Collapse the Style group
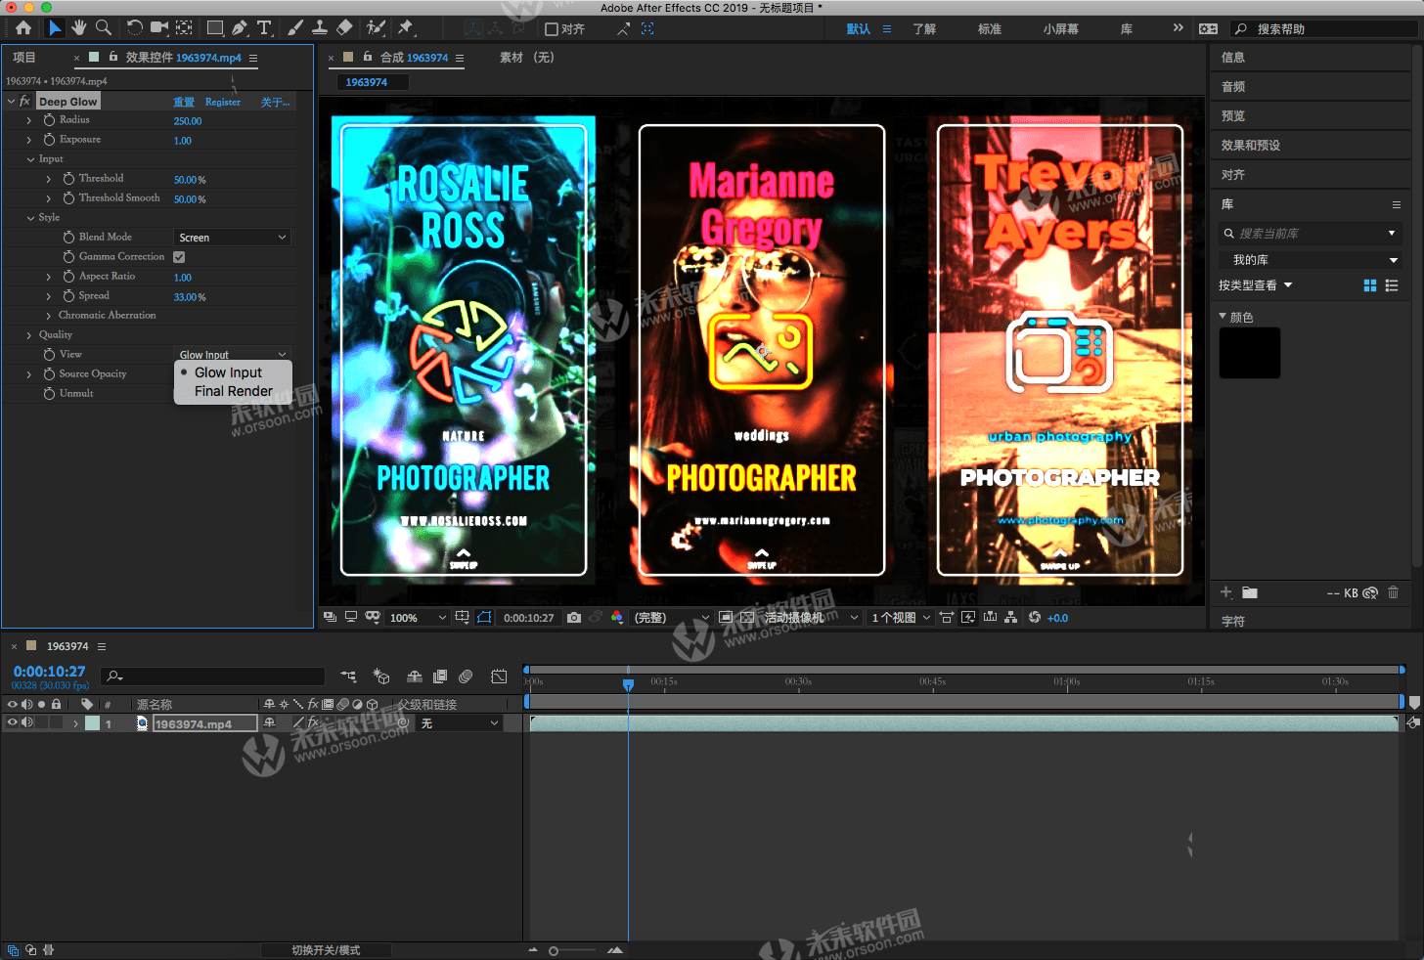Image resolution: width=1424 pixels, height=960 pixels. [30, 218]
